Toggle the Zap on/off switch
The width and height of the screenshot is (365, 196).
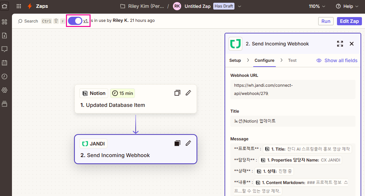[x=75, y=21]
